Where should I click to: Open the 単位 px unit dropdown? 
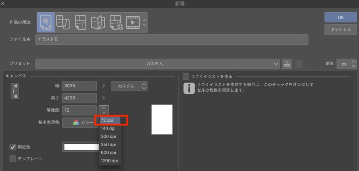pyautogui.click(x=347, y=64)
